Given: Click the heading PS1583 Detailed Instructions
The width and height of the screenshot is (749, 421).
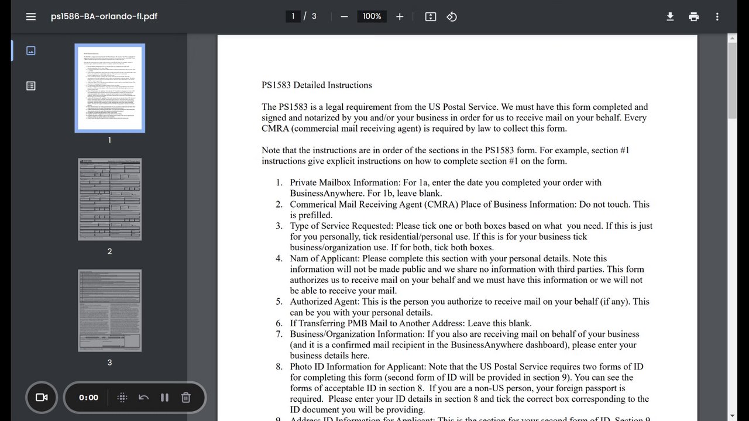Looking at the screenshot, I should point(317,85).
